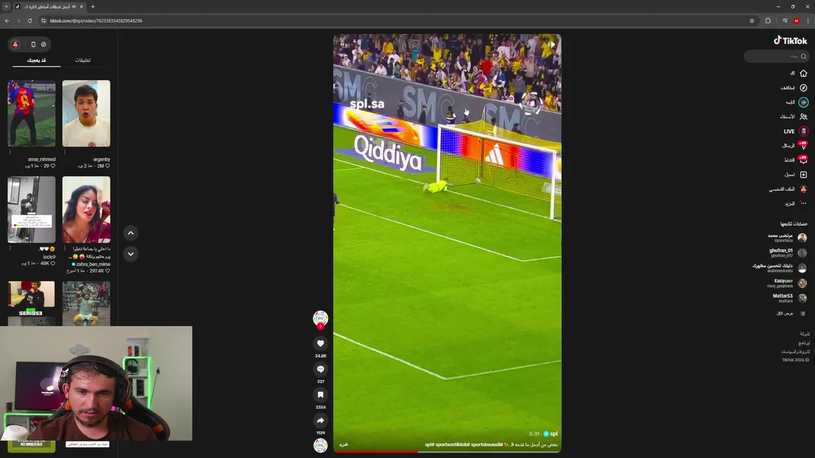Screen dimensions: 815x458
Task: Bookmark this page with star icon
Action: 752,20
